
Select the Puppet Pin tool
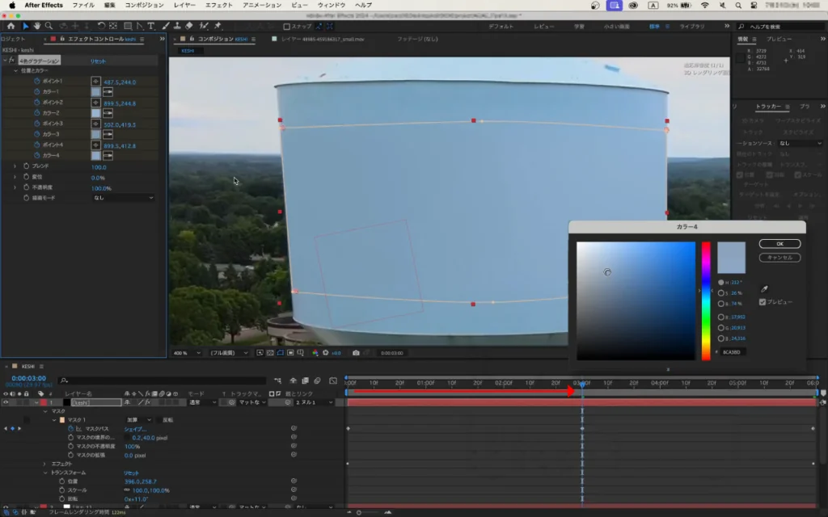coord(218,26)
